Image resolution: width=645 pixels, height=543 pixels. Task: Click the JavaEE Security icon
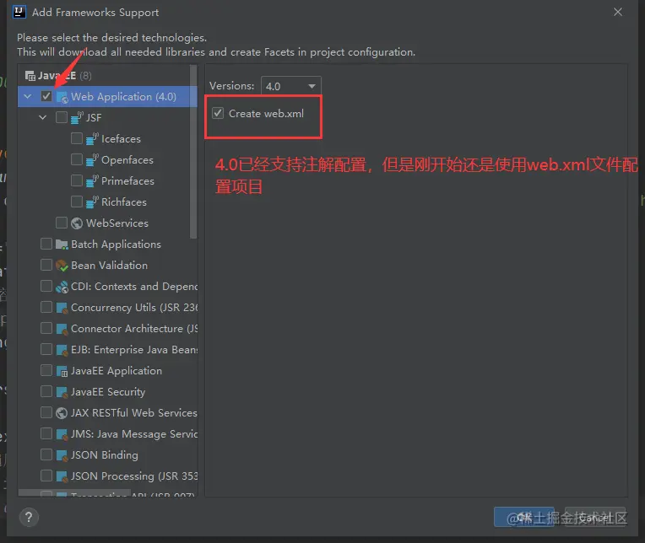pyautogui.click(x=62, y=392)
